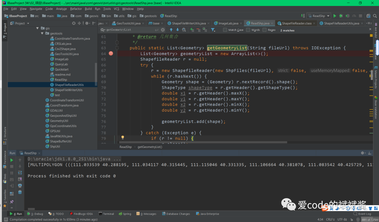Open Find All in Find Window icon
The image size is (379, 222).
(x=184, y=30)
